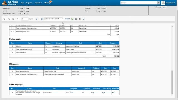This screenshot has width=178, height=100.
Task: Click the green refresh report icon
Action: point(72,19)
